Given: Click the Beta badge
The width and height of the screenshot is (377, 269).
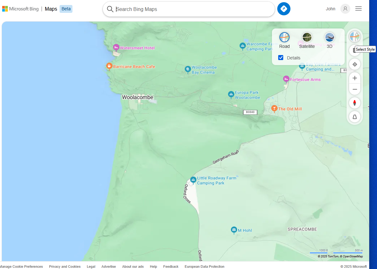Looking at the screenshot, I should pyautogui.click(x=66, y=9).
